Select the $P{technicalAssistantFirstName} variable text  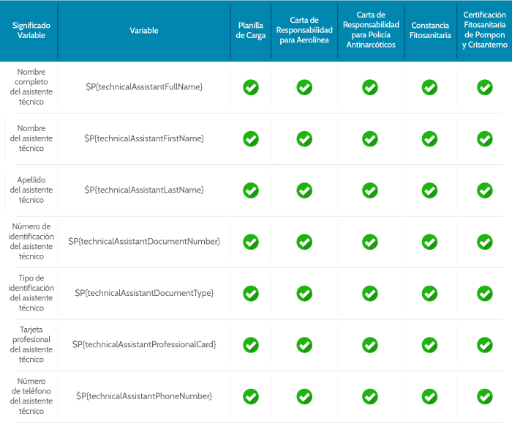[x=144, y=138]
